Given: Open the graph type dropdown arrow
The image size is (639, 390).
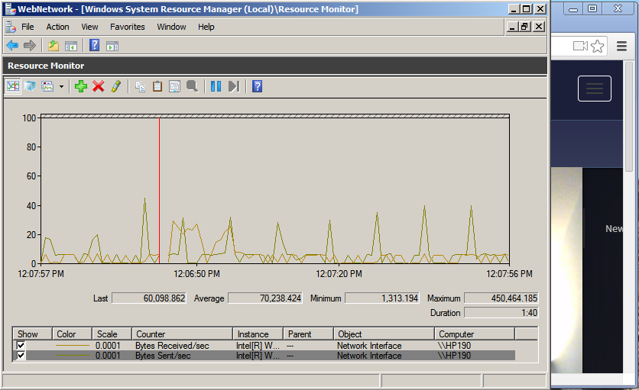Looking at the screenshot, I should pyautogui.click(x=61, y=86).
